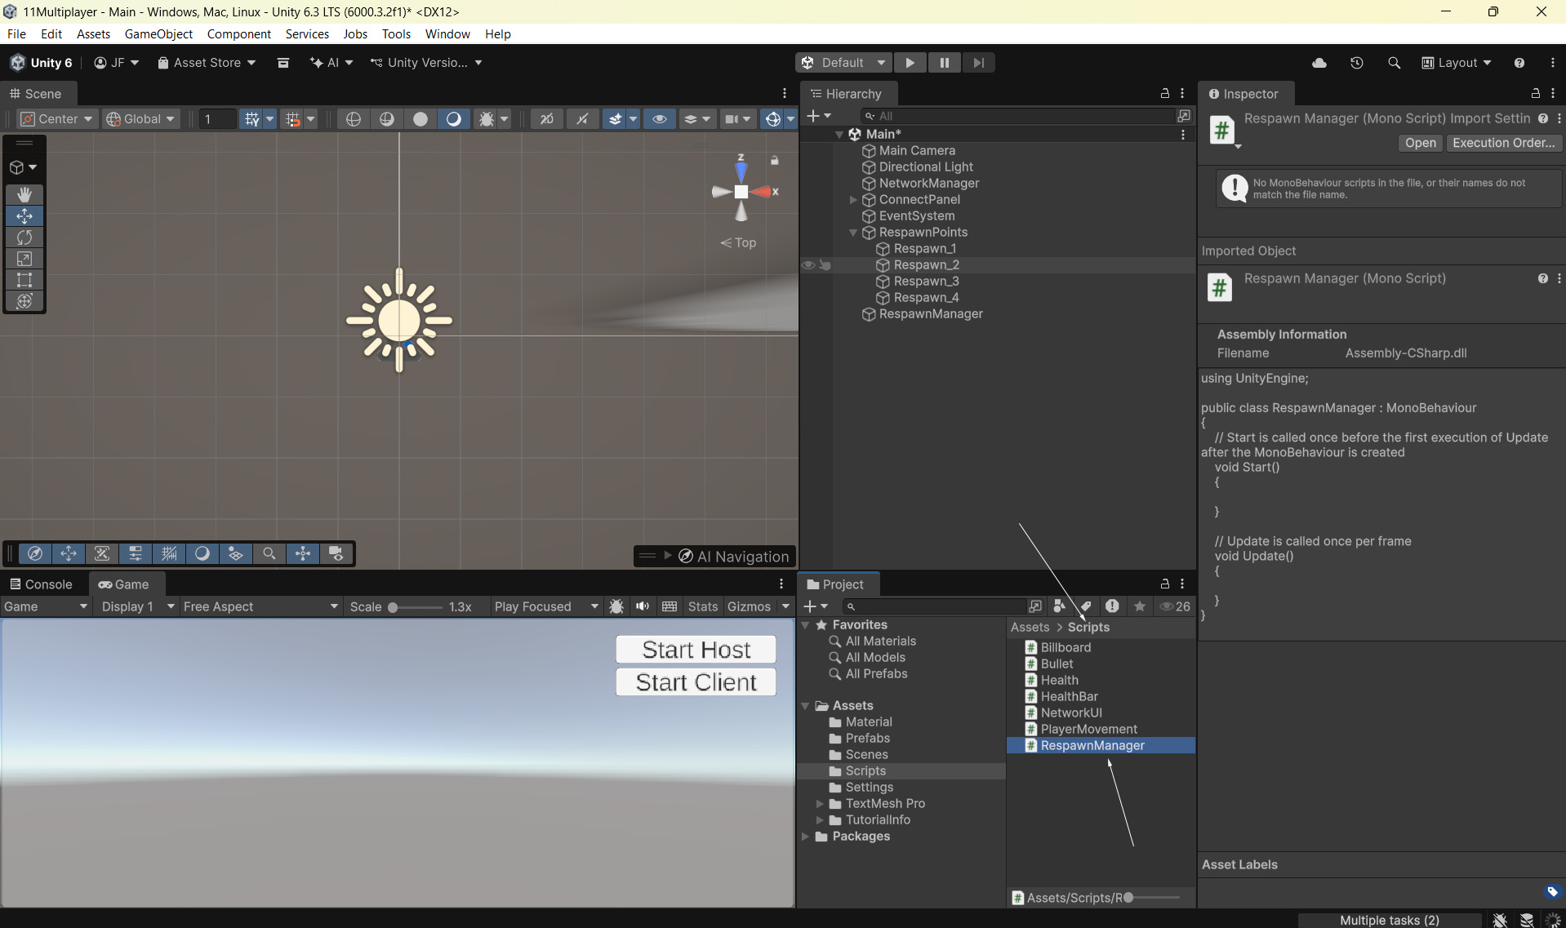Click the Pause button
This screenshot has width=1566, height=928.
[x=944, y=63]
